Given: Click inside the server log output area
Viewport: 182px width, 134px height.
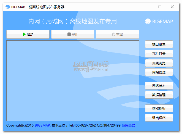Looking at the screenshot, I should [73, 81].
